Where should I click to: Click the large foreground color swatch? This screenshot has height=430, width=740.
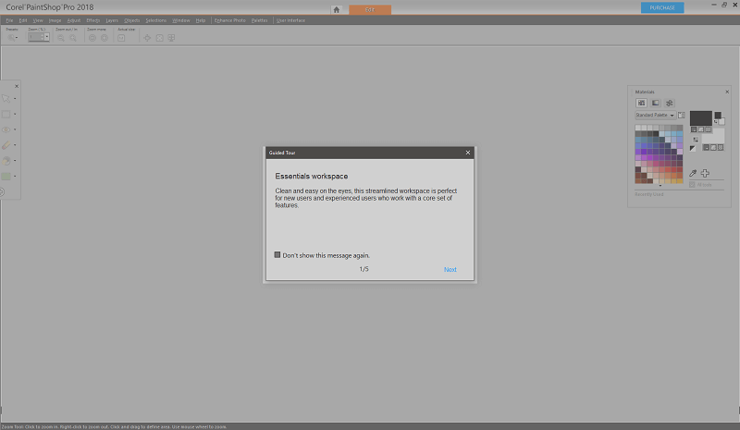coord(701,118)
